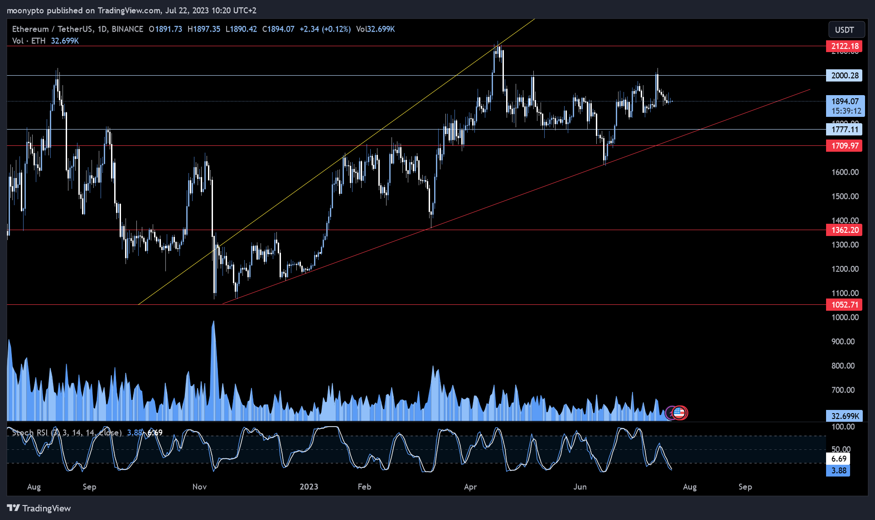This screenshot has width=875, height=520.
Task: Click the 1500.00 tick on the price axis
Action: tap(845, 196)
